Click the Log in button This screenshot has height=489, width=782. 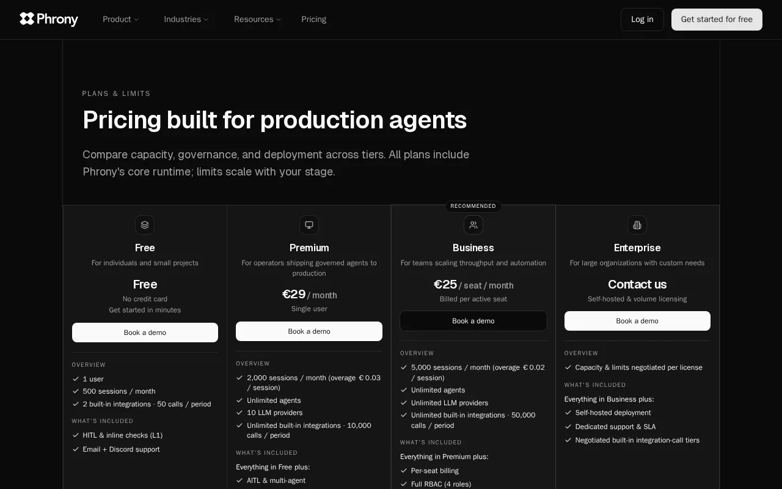(x=642, y=20)
